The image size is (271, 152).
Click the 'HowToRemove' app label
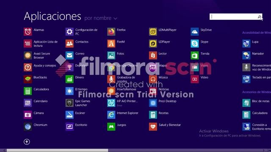(127, 89)
